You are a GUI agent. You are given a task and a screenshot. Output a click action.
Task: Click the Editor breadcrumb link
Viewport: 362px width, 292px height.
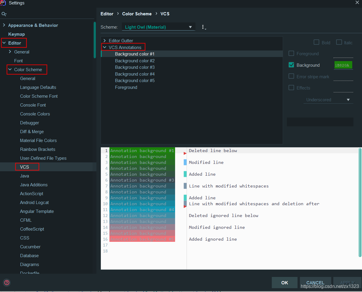point(107,14)
